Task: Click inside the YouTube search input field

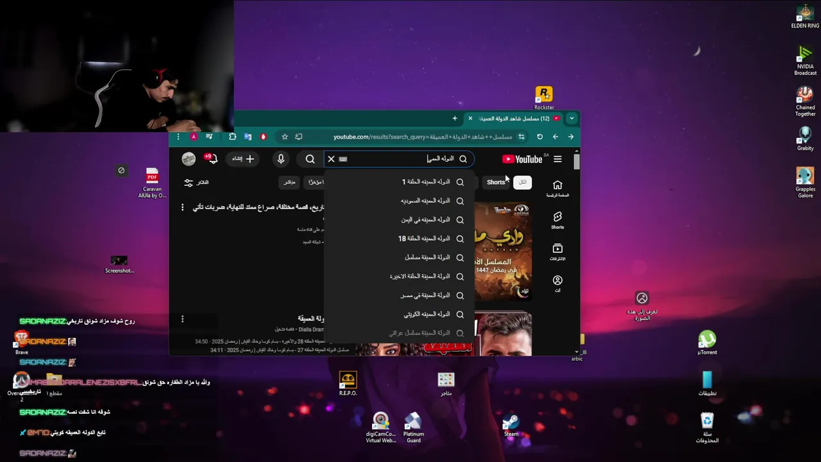Action: 398,159
